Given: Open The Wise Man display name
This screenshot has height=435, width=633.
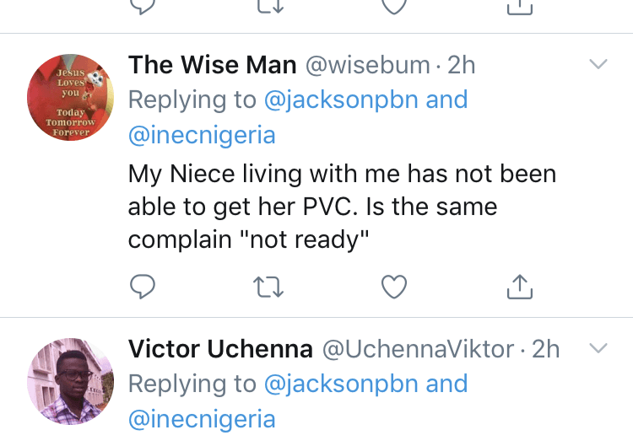Looking at the screenshot, I should [213, 65].
